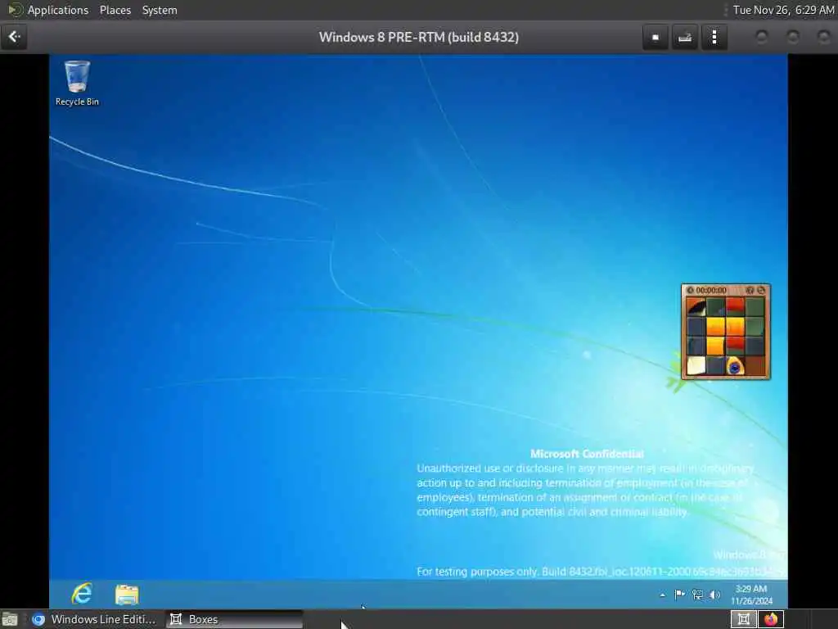Click the puzzle tile with the blue eye
Screen dimensions: 838x629
735,366
